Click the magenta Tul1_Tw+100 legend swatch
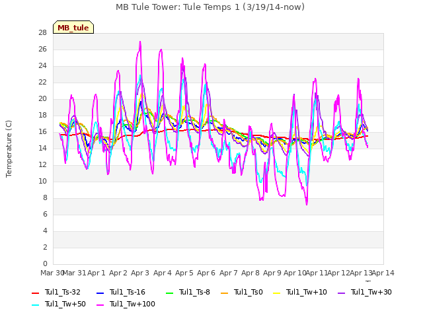Image resolution: width=423 pixels, height=317 pixels. click(x=100, y=305)
